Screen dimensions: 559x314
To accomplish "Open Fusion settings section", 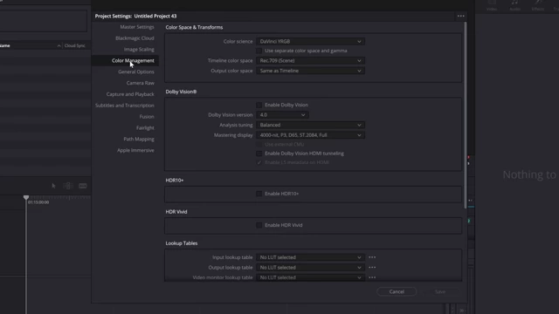I will pos(147,117).
